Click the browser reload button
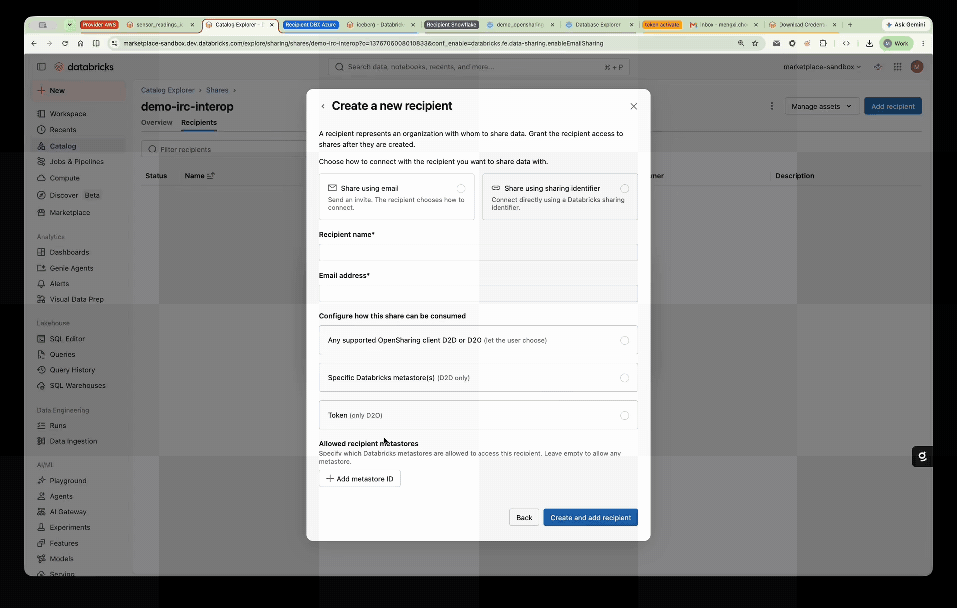This screenshot has width=957, height=608. 65,44
